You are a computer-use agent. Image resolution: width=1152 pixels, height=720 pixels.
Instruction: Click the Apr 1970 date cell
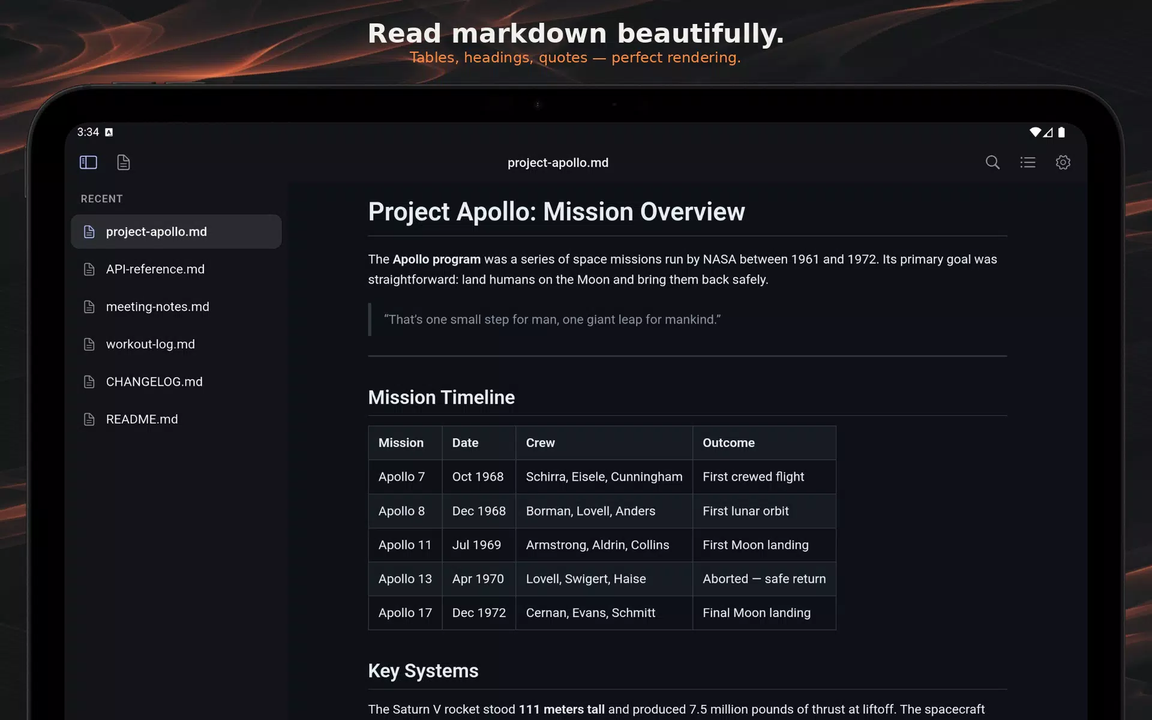coord(479,579)
